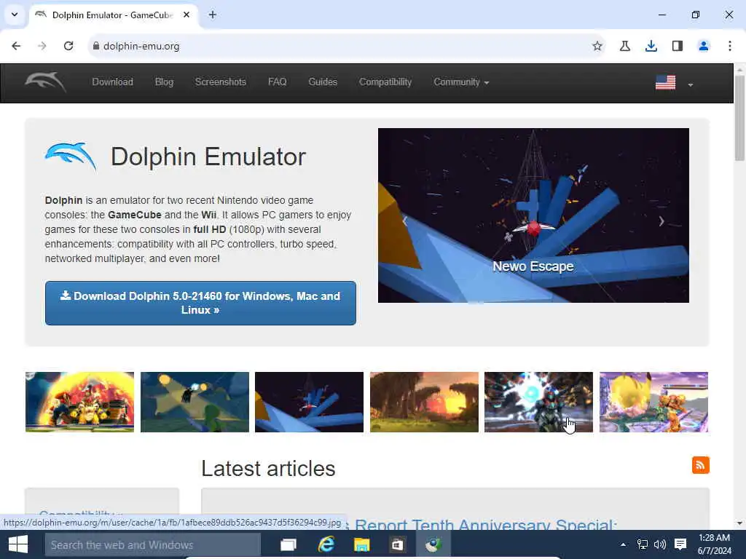Reload the current page
The image size is (746, 559).
tap(68, 46)
